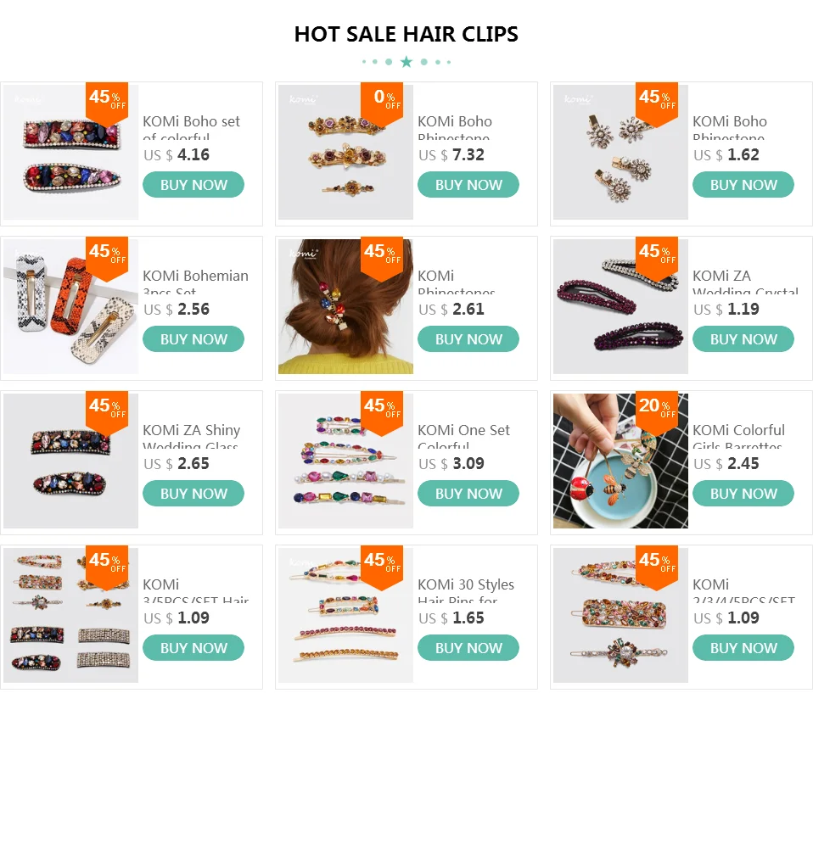Open the KOMi ZA Shiny Wedding Glass link
This screenshot has height=844, width=813.
[x=192, y=438]
